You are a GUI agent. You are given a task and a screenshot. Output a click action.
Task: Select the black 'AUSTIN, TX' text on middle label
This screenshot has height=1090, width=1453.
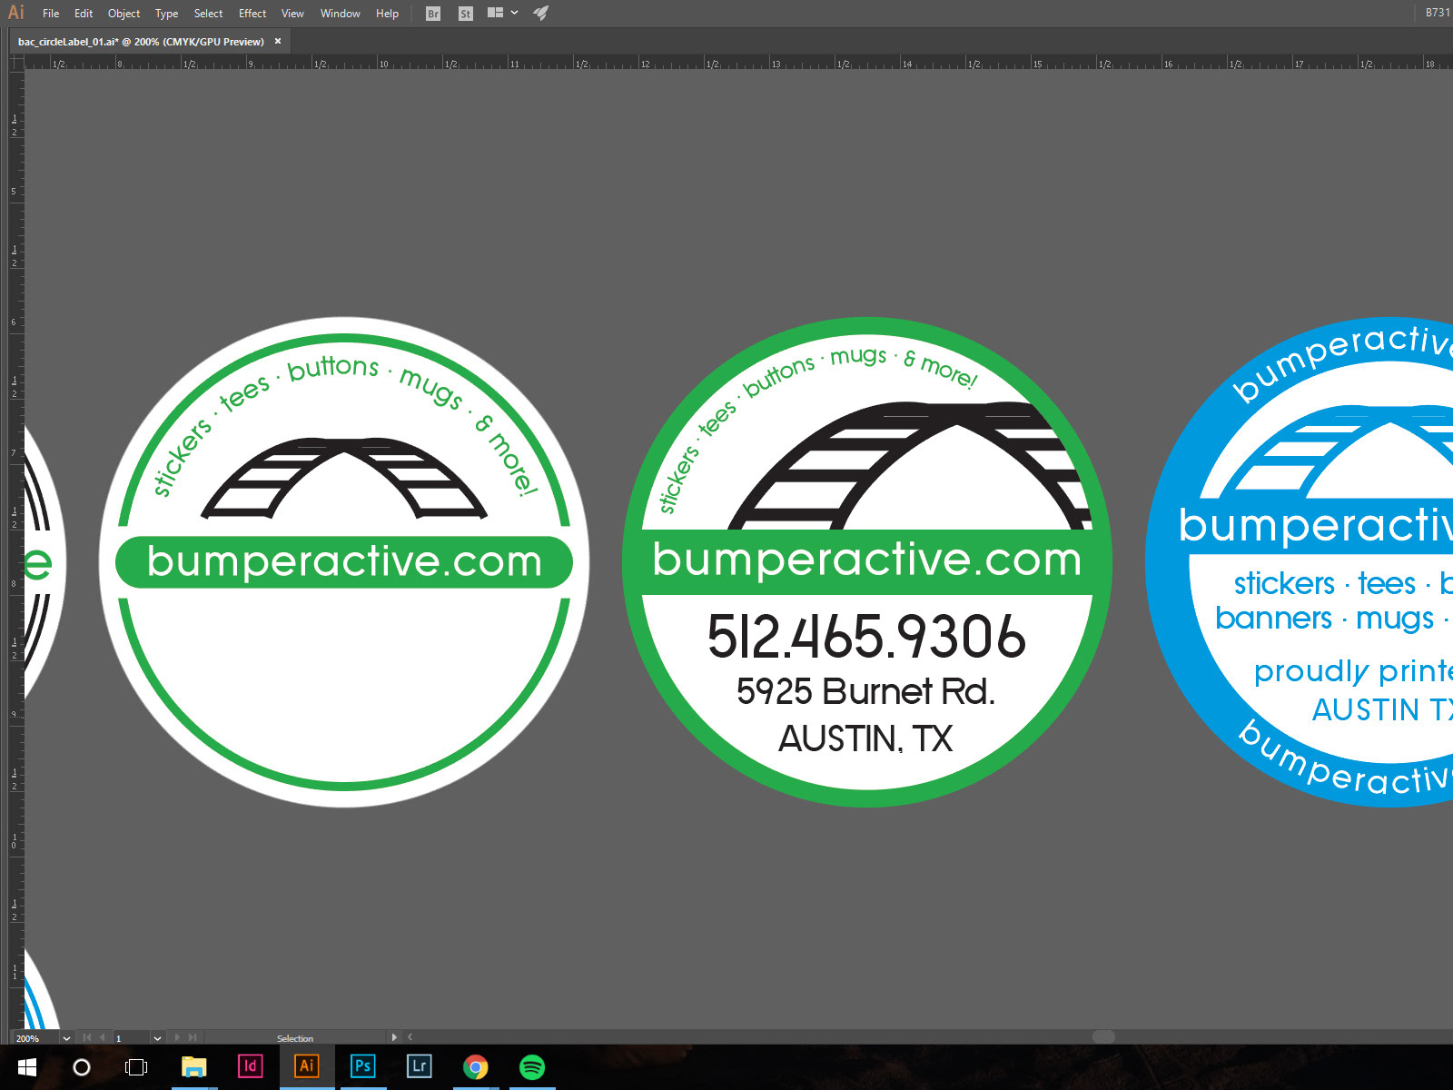pyautogui.click(x=865, y=738)
